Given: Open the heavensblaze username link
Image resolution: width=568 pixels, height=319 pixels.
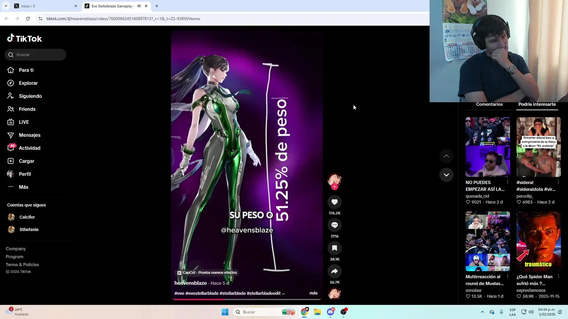Looking at the screenshot, I should [x=190, y=283].
